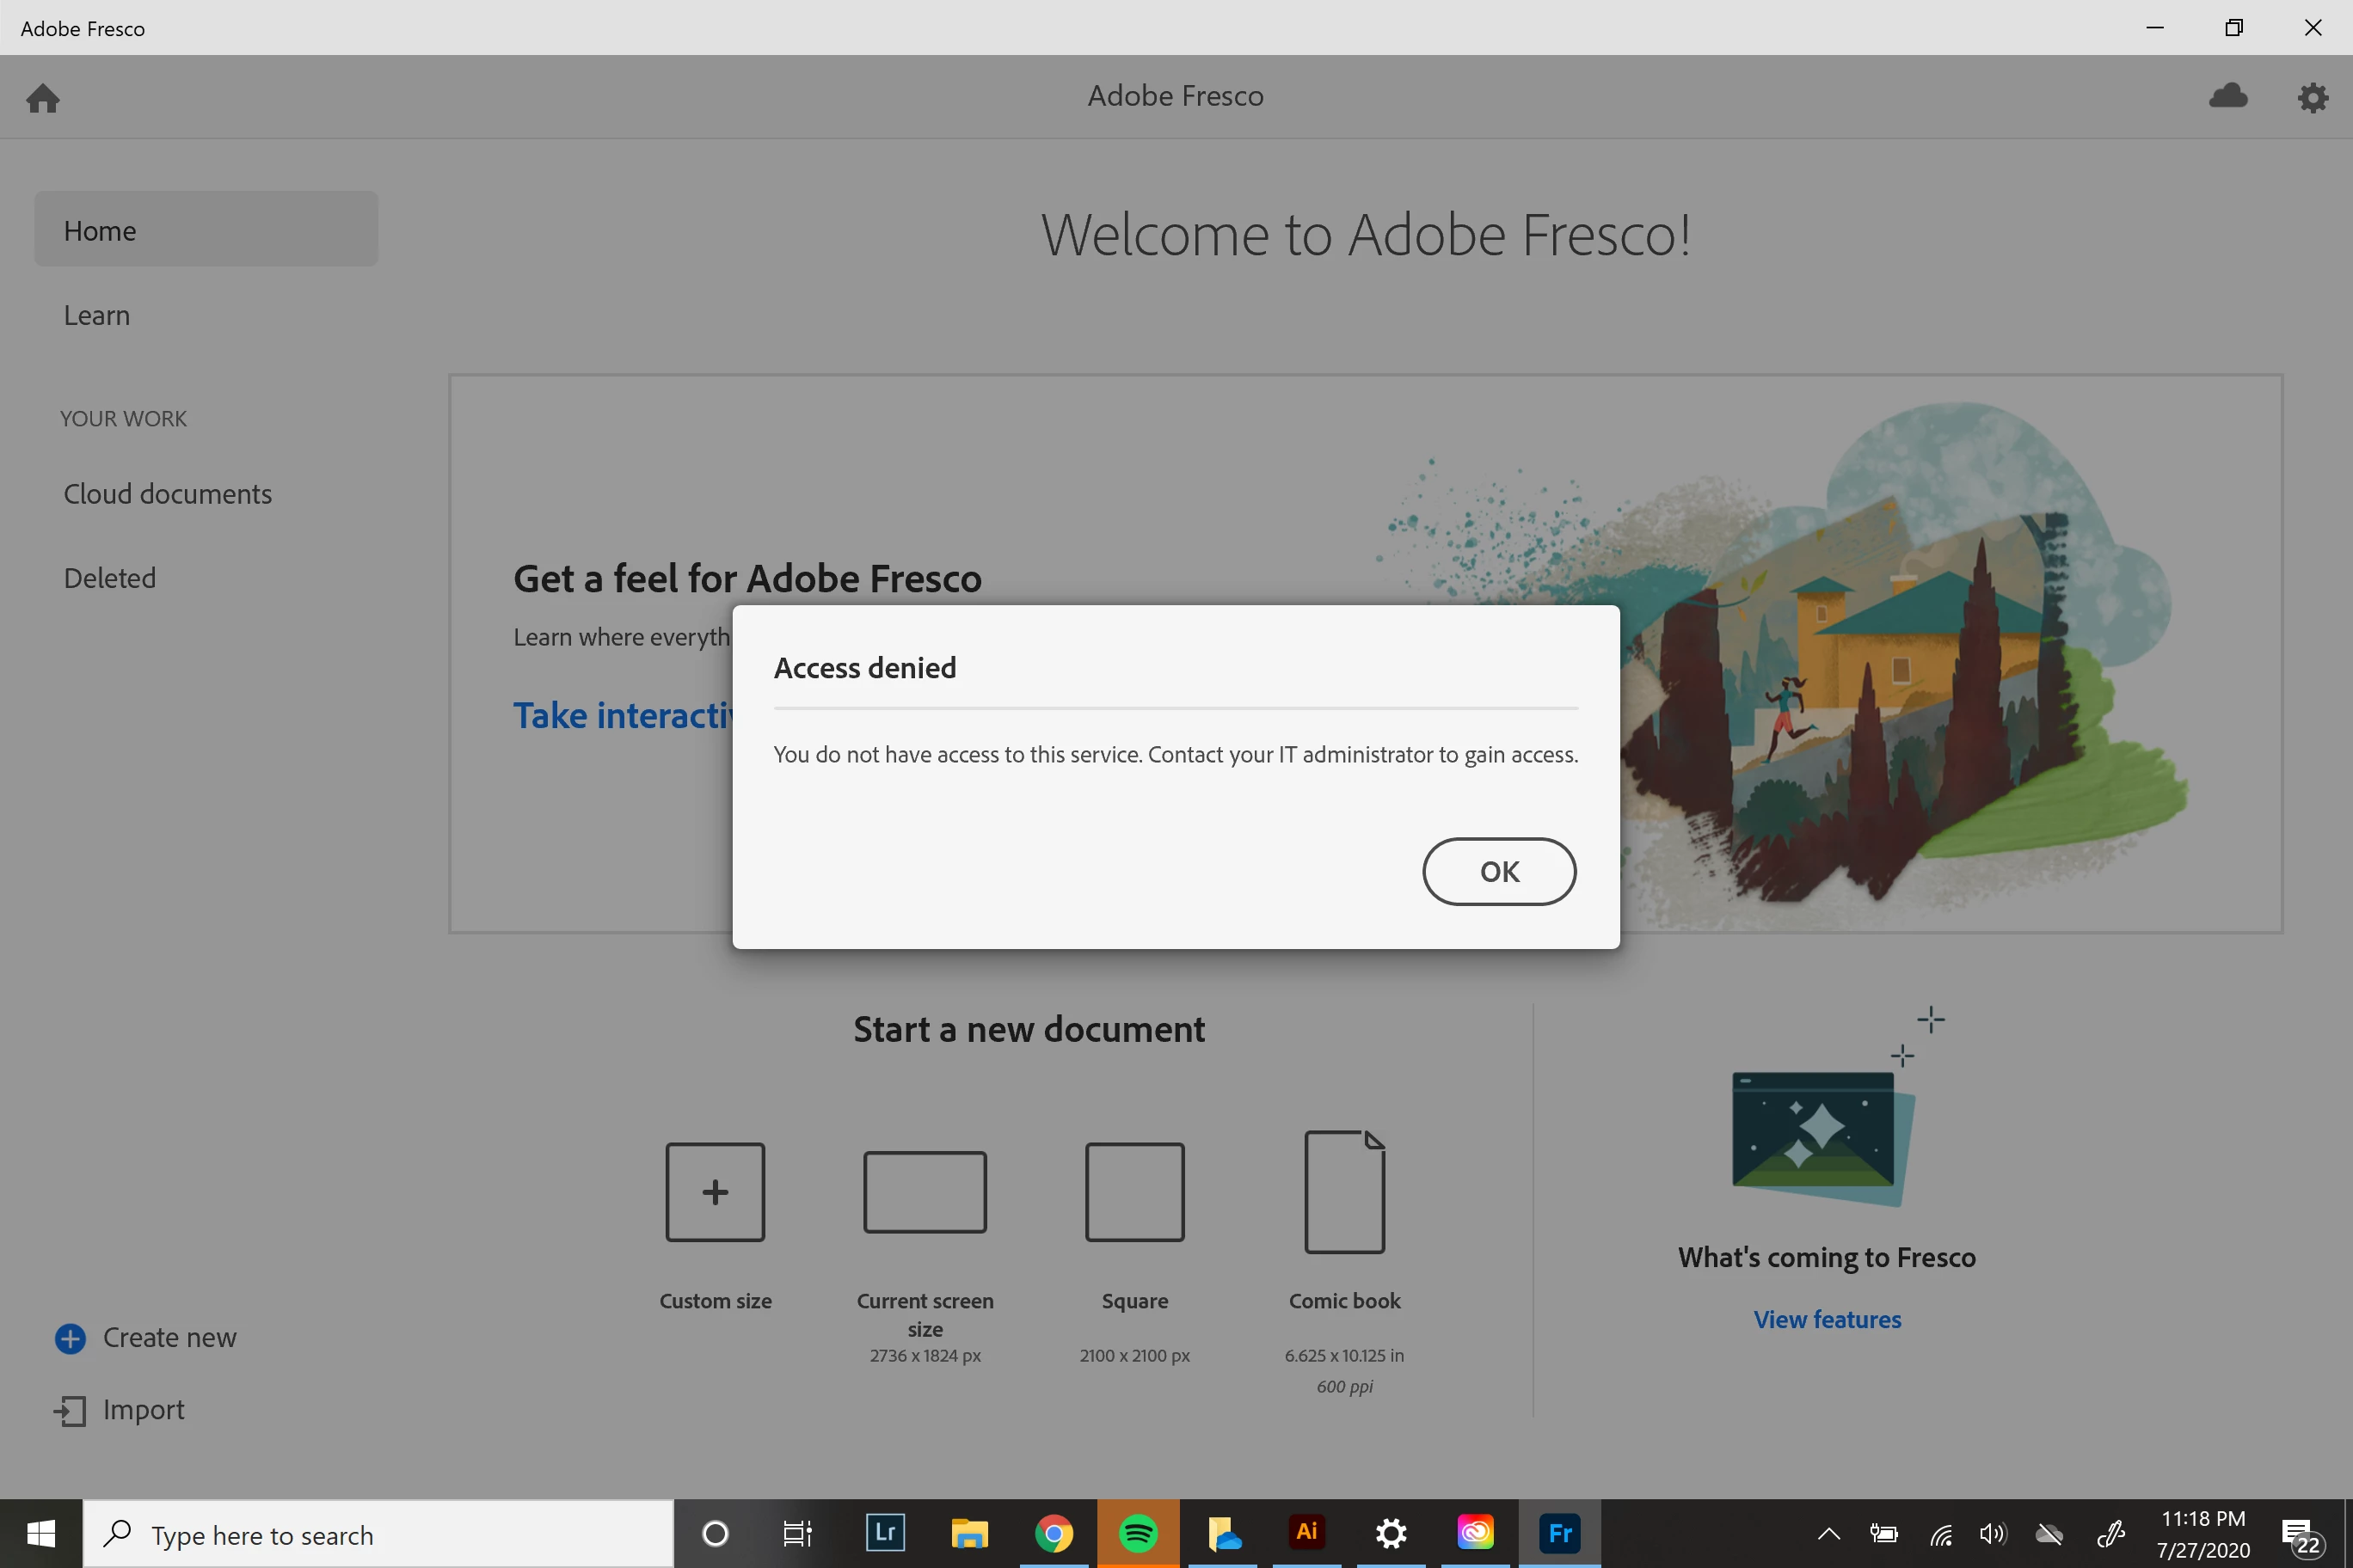
Task: Click the Custom size document icon
Action: click(715, 1192)
